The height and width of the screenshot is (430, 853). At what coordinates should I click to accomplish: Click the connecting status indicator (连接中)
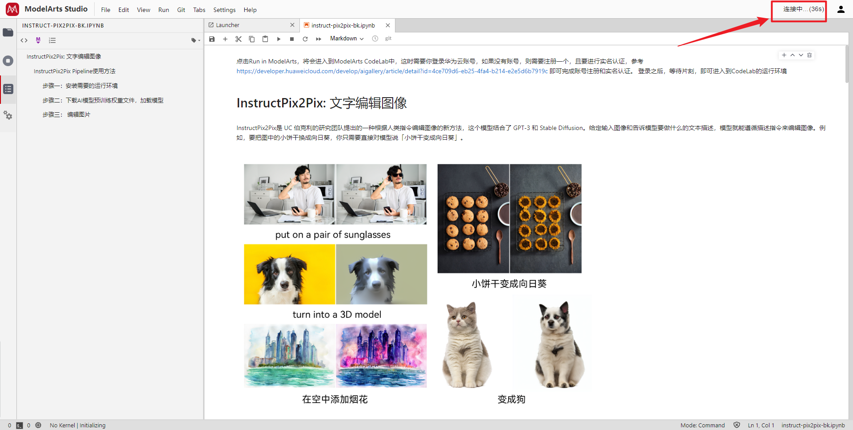click(803, 9)
